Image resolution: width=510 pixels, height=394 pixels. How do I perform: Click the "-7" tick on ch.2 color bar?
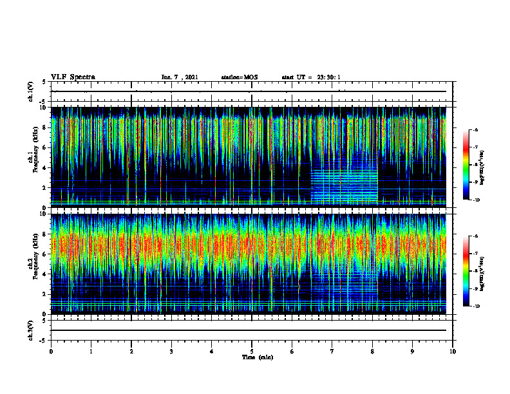pyautogui.click(x=475, y=254)
